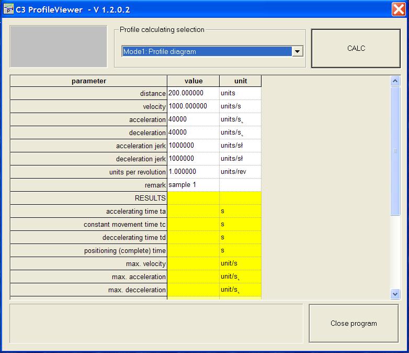Click the acceleration jerk row label
The image size is (409, 353).
(x=89, y=146)
